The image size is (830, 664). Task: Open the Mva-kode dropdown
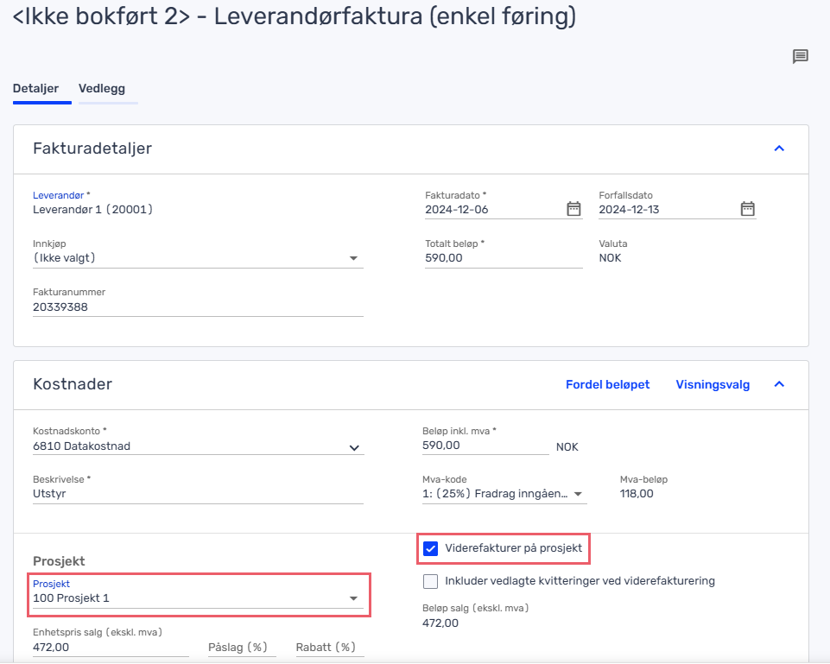click(x=504, y=494)
